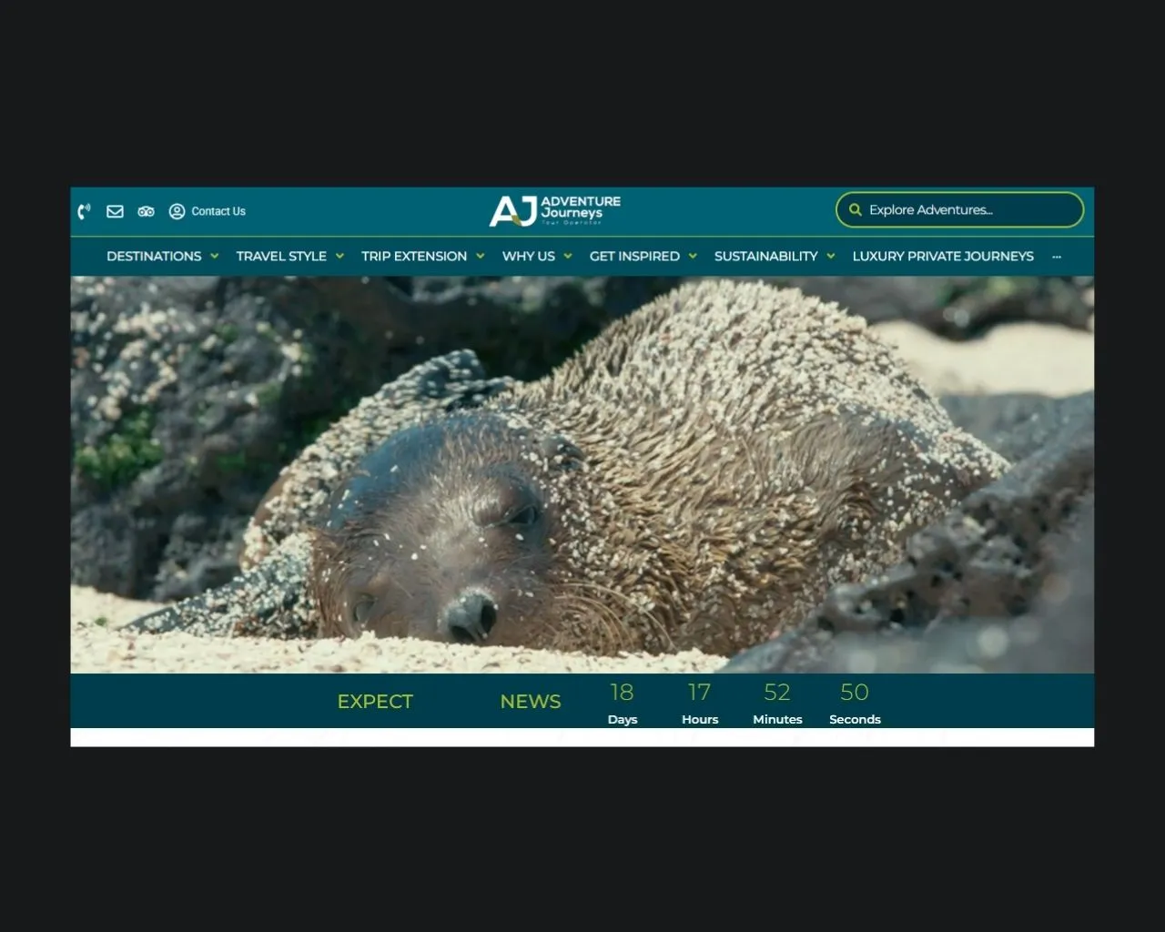
Task: Open the Get Inspired menu
Action: [x=634, y=257]
